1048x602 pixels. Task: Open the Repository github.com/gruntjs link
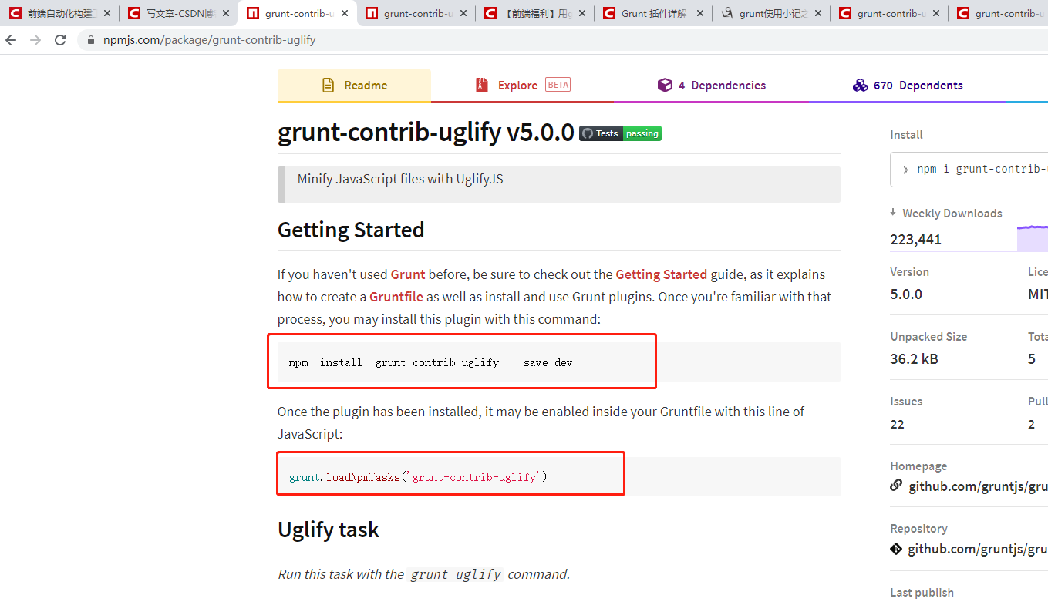pyautogui.click(x=978, y=549)
